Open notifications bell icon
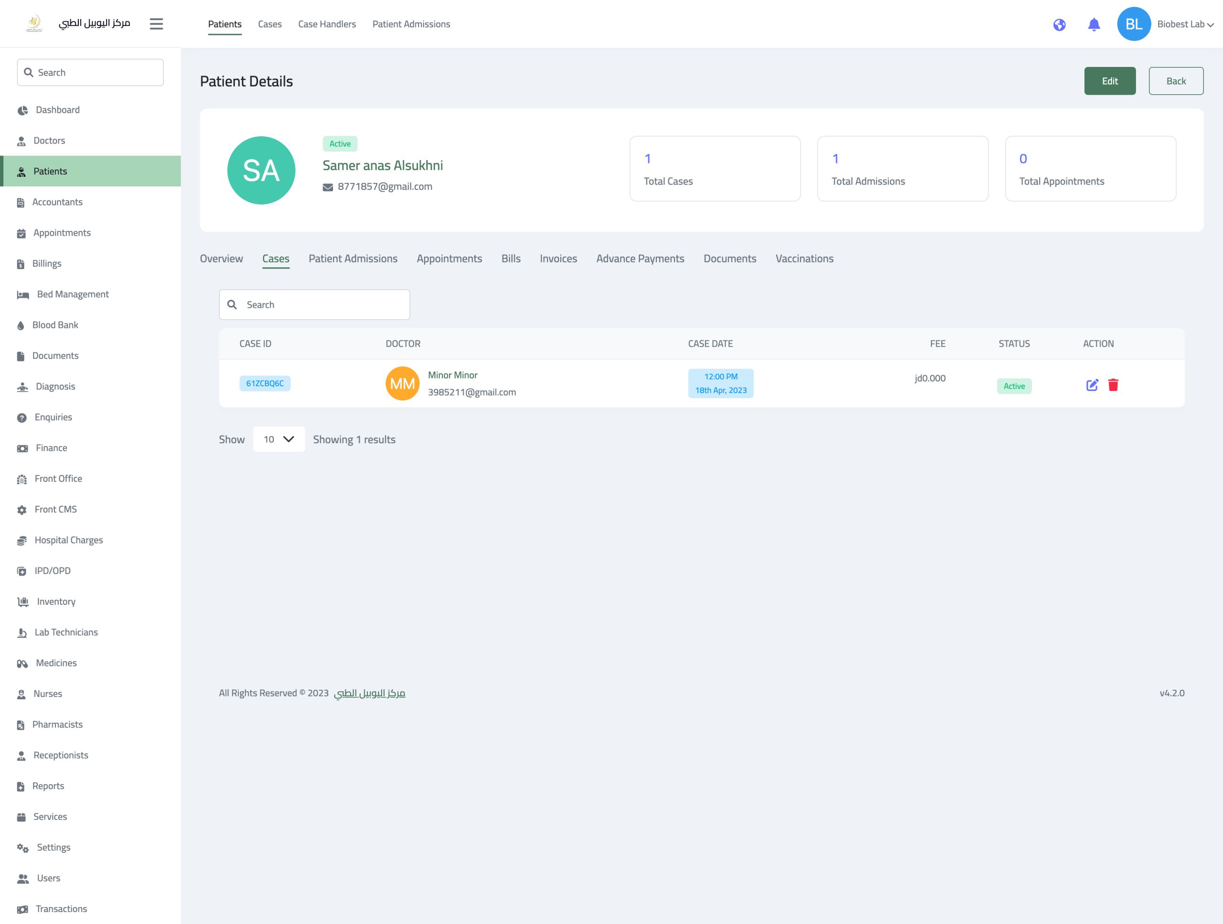 click(x=1094, y=24)
